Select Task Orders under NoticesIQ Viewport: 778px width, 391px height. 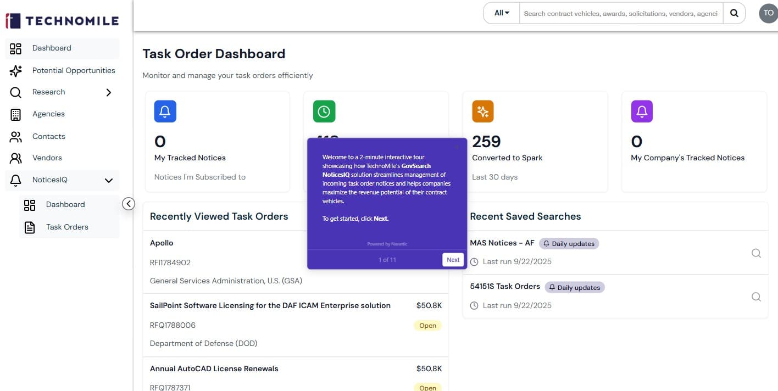click(67, 227)
